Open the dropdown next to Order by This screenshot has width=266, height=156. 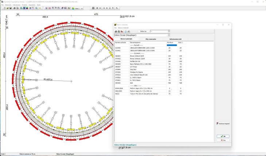[x=169, y=31]
